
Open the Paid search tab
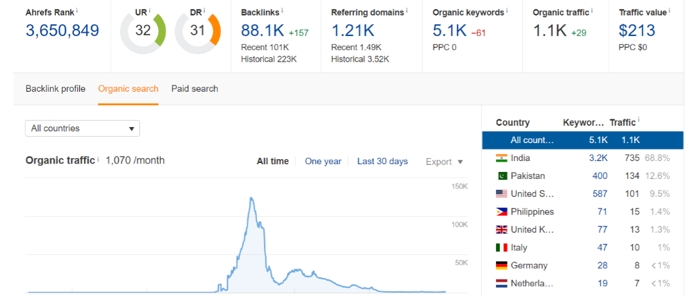tap(195, 89)
